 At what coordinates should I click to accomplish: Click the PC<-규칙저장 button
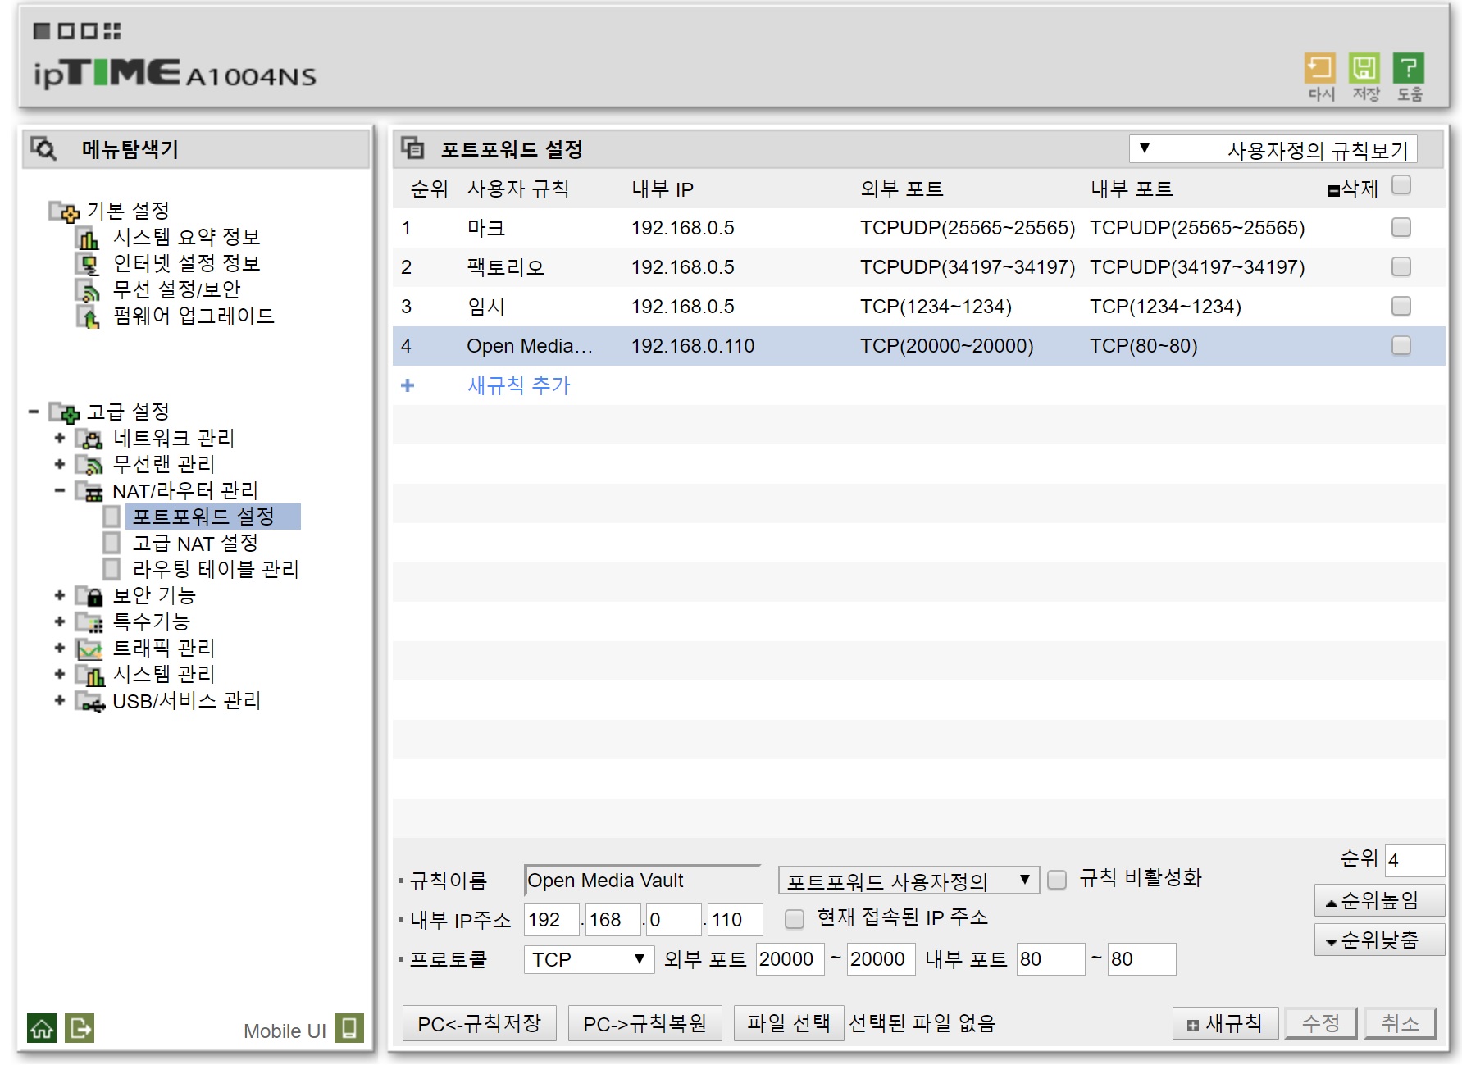point(478,1022)
